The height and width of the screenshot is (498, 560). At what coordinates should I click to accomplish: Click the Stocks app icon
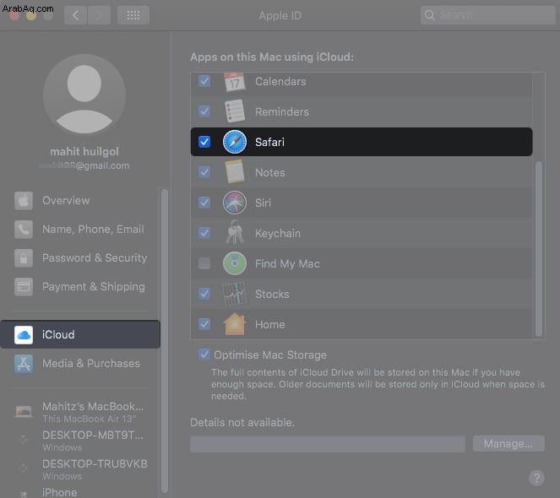tap(234, 294)
